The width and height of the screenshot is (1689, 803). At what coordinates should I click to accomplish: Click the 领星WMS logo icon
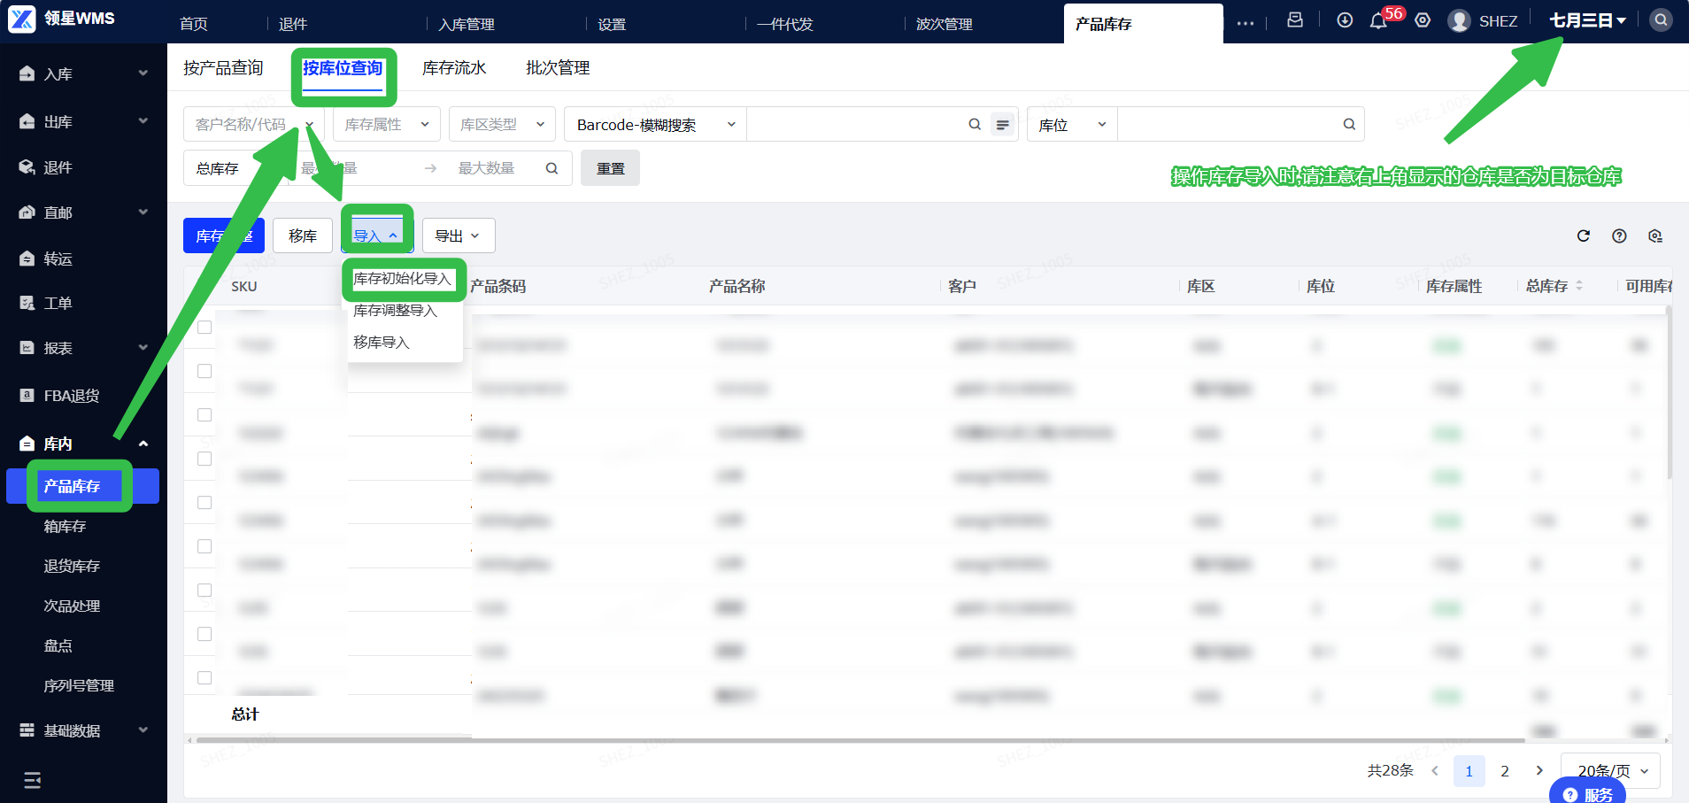[x=22, y=19]
